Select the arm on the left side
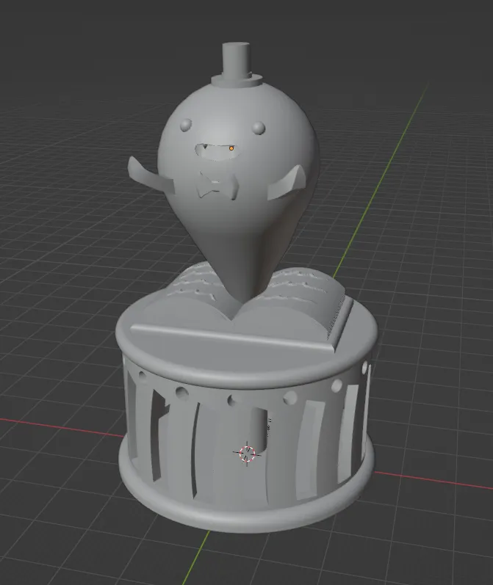The height and width of the screenshot is (585, 493). [x=151, y=175]
